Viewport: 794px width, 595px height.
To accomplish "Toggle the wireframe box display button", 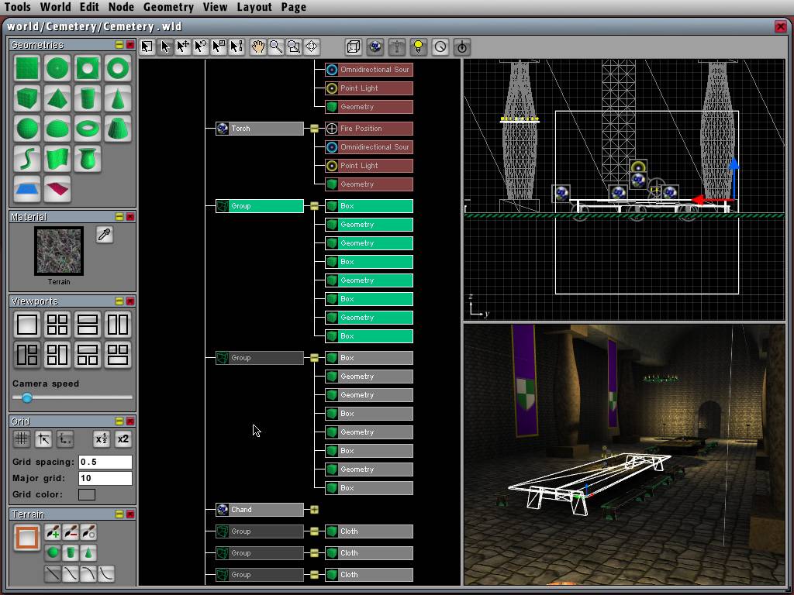I will tap(353, 46).
